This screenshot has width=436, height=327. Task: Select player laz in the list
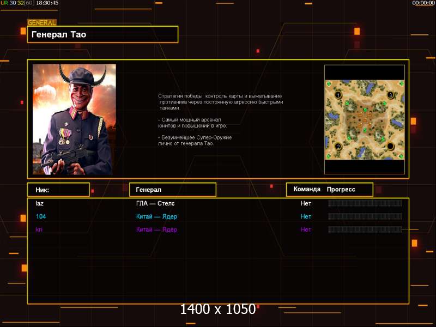39,203
